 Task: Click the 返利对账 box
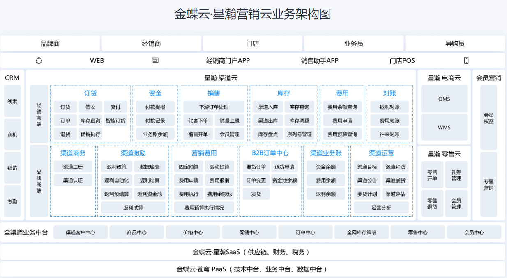point(389,107)
